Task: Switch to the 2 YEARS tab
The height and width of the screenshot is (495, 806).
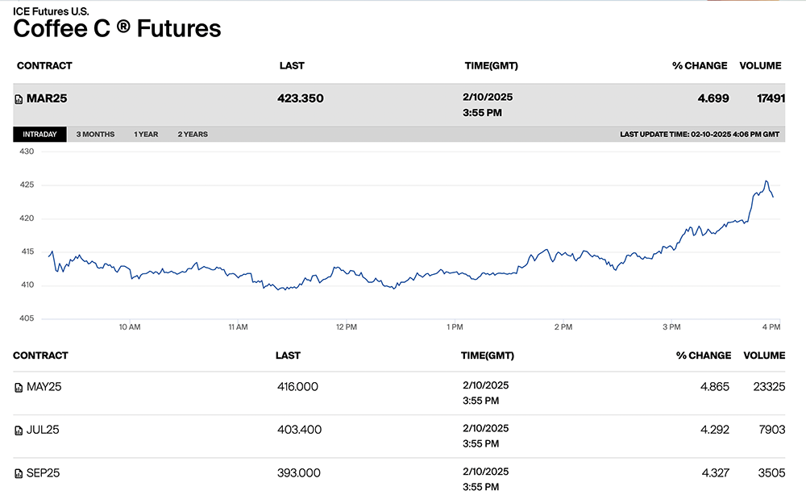Action: pos(193,135)
